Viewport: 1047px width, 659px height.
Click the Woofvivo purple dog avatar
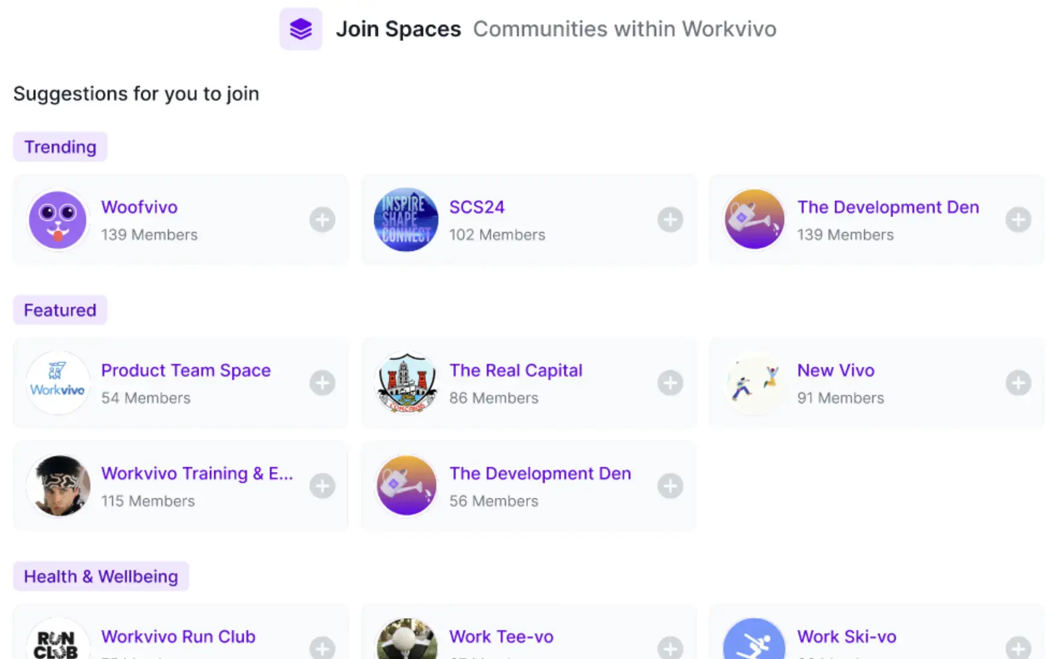tap(58, 219)
